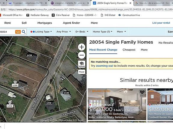Viewport: 173px width, 129px height.
Task: Expand the Any Price dropdown
Action: click(64, 32)
